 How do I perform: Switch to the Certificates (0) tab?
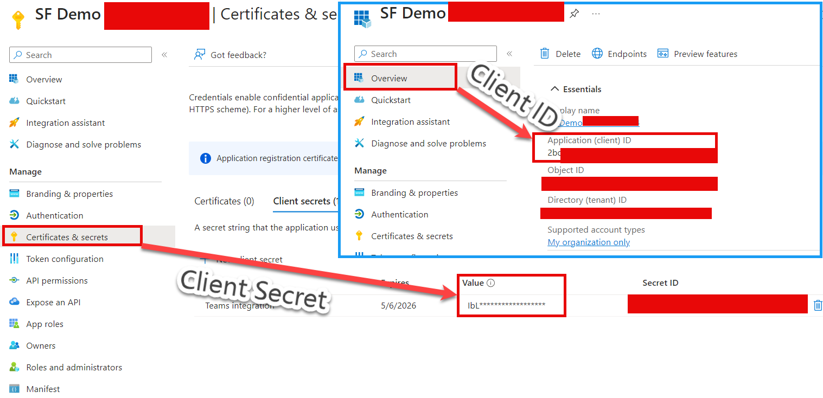pos(224,201)
